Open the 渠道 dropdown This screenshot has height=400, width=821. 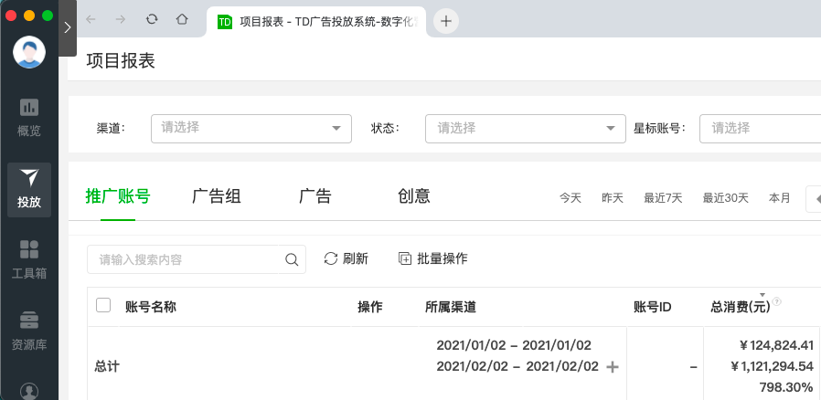[251, 129]
